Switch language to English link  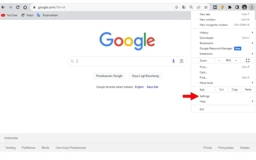[139, 87]
